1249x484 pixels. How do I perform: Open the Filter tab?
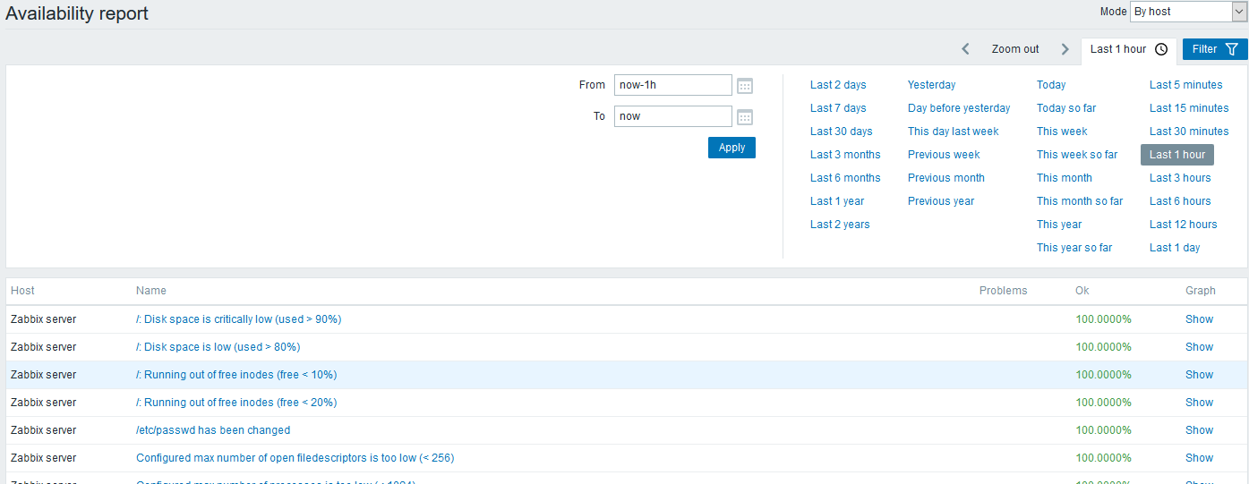coord(1215,49)
